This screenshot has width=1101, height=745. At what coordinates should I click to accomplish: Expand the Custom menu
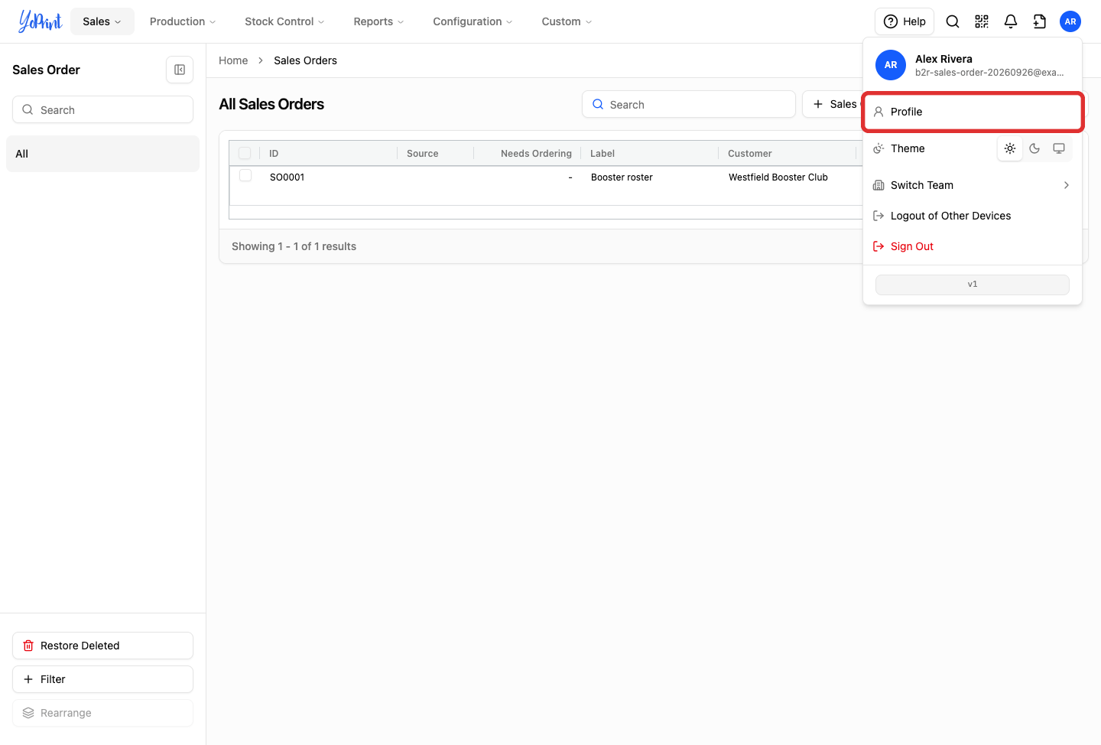tap(567, 21)
